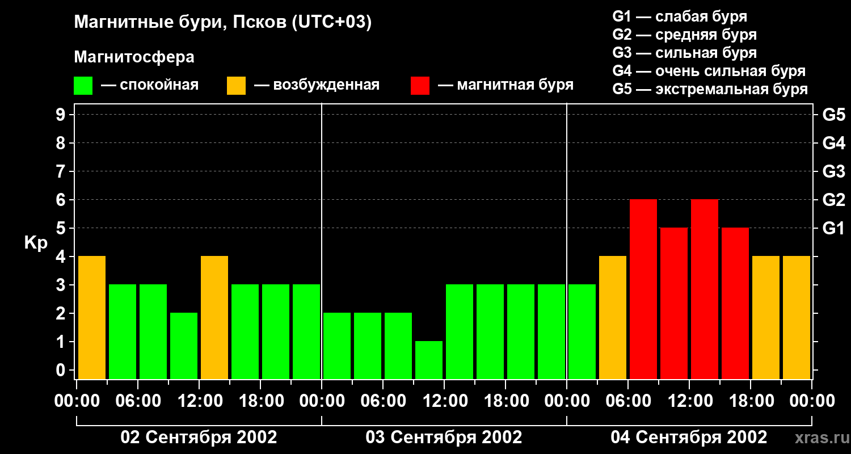
Task: Click the 'G3 — сильная буря' legend line
Action: click(684, 53)
